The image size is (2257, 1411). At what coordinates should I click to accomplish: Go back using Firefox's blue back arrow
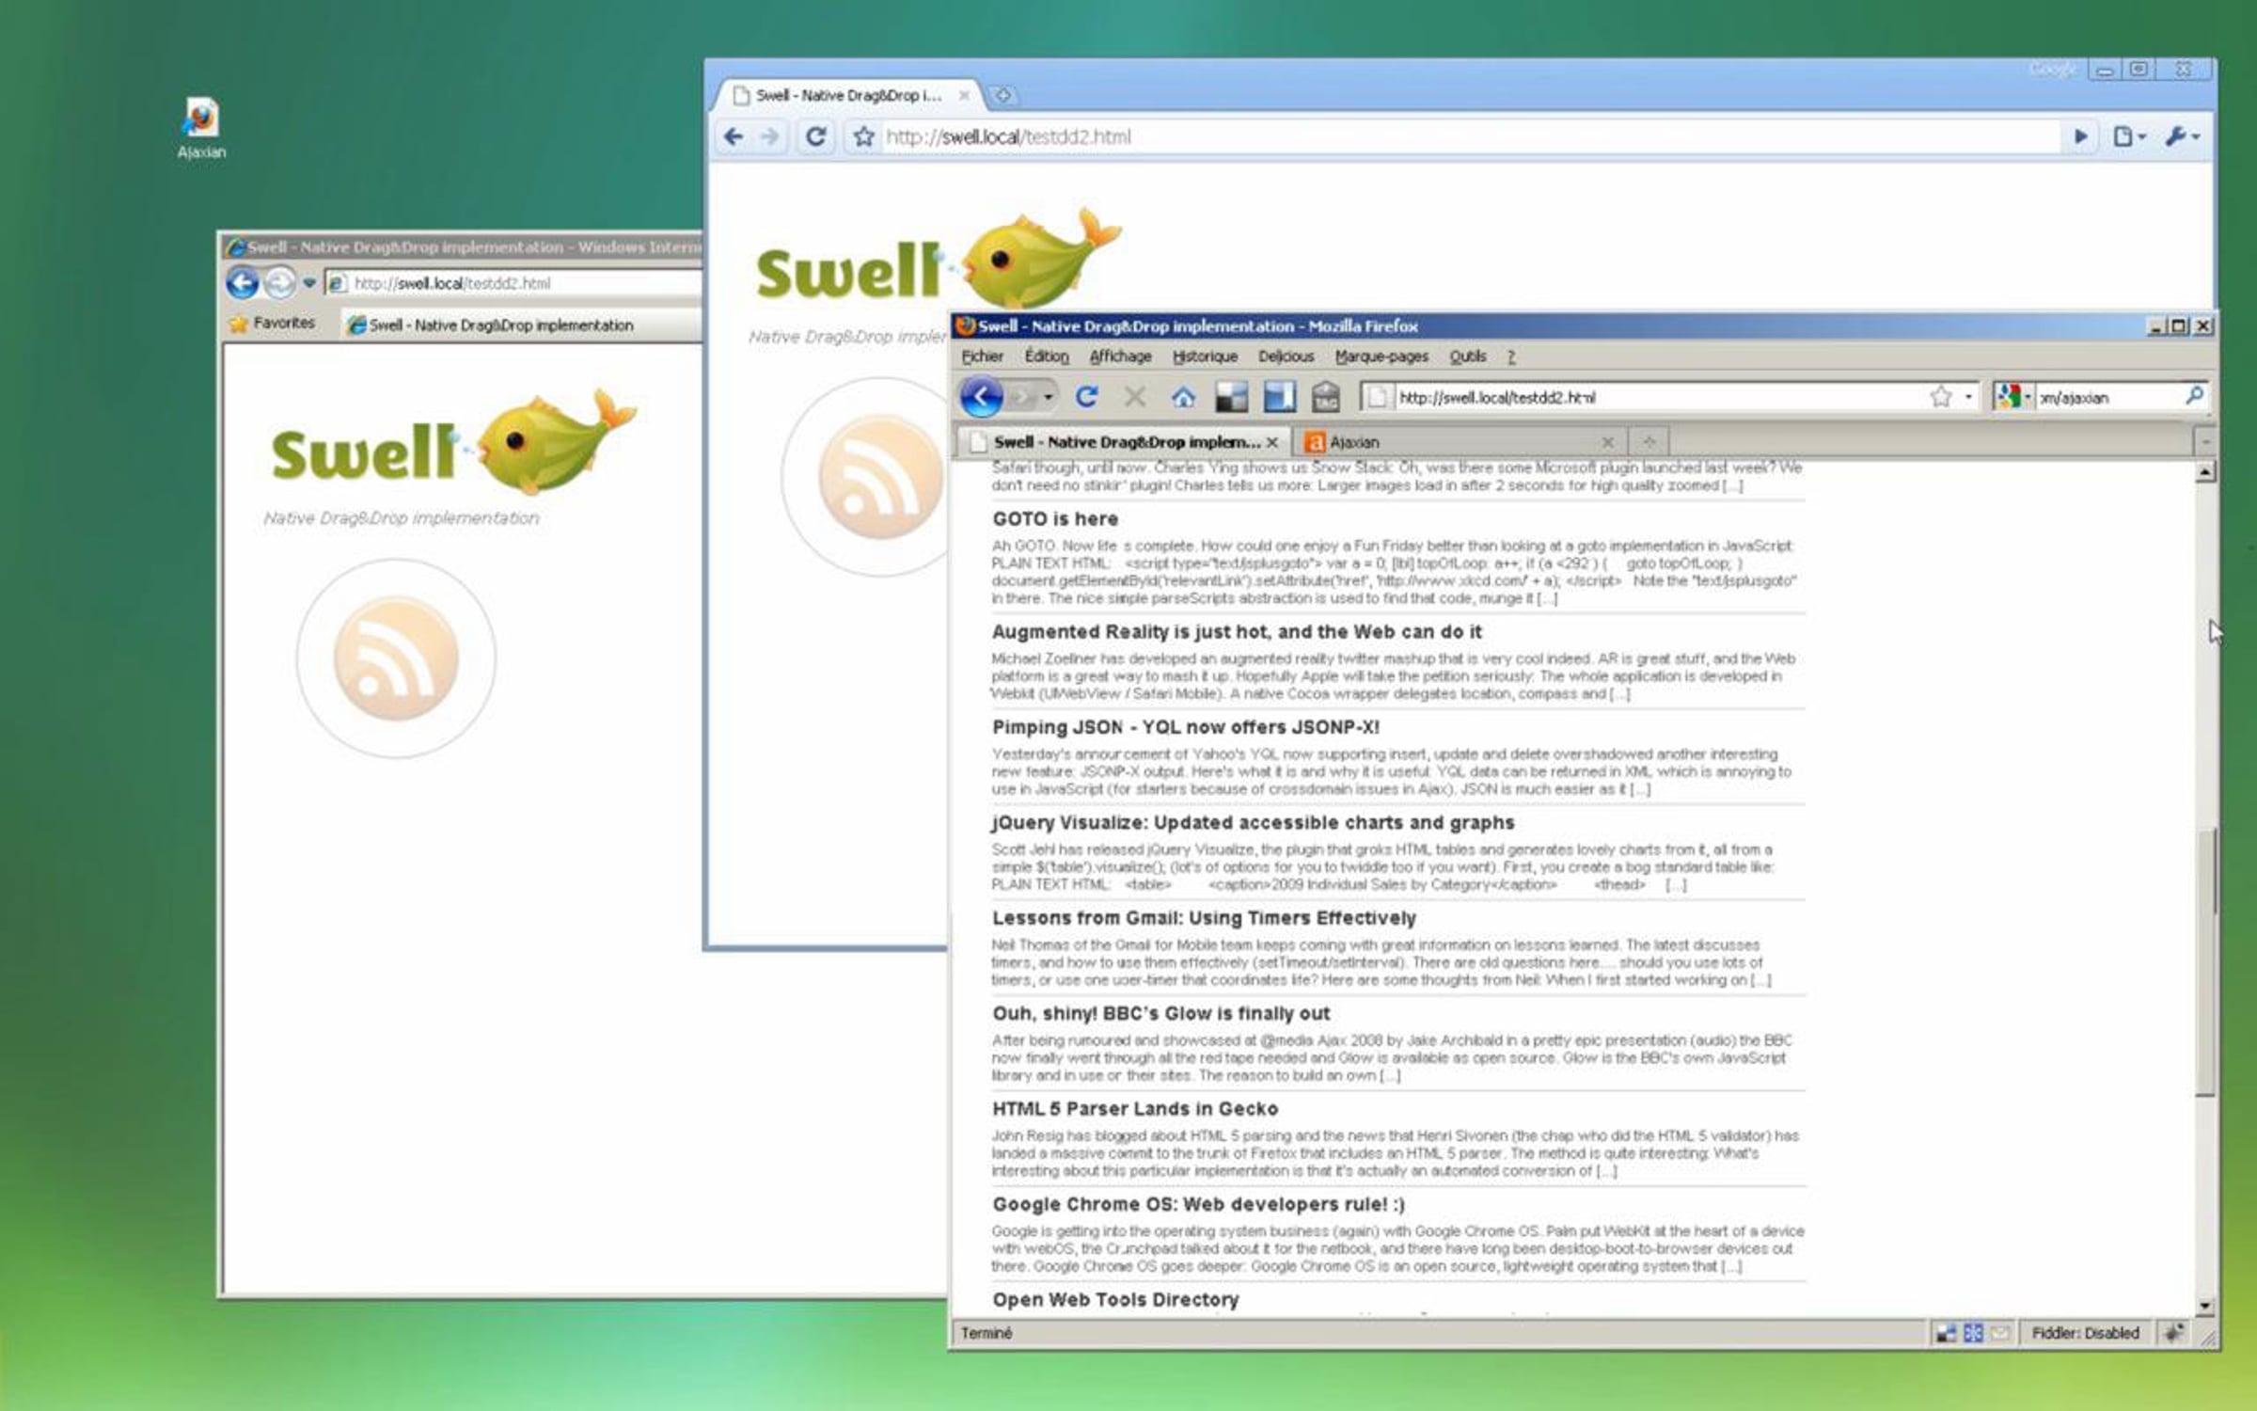tap(981, 397)
